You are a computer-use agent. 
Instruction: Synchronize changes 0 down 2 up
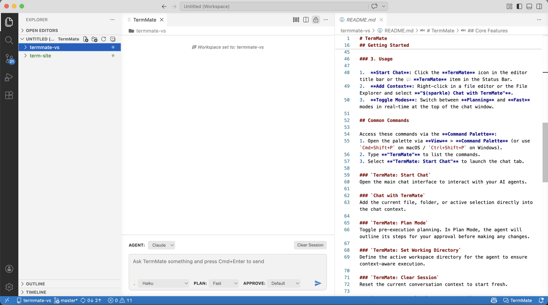pos(91,300)
